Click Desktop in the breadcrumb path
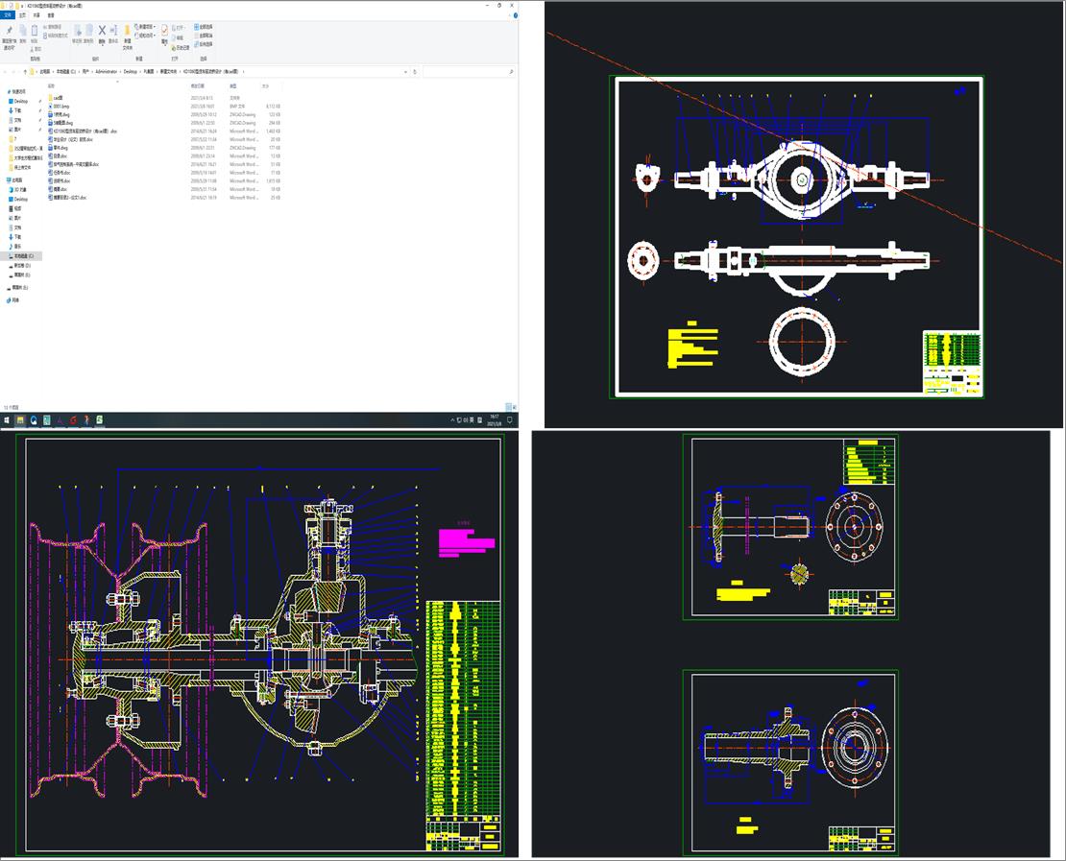The width and height of the screenshot is (1066, 861). point(130,71)
